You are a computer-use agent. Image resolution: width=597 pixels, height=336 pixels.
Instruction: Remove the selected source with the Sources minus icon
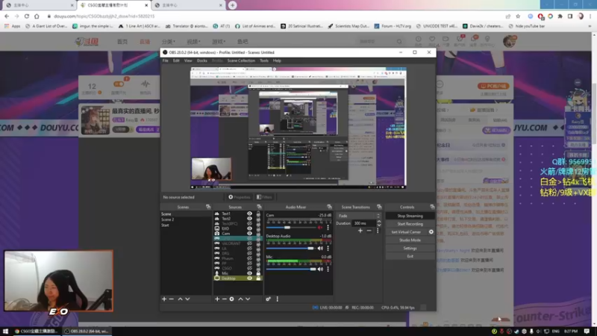coord(225,299)
